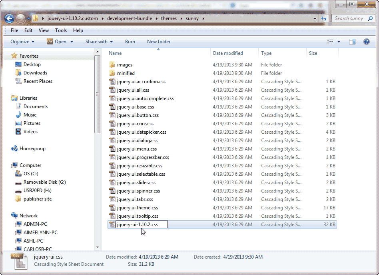Open the Help menu

[x=78, y=30]
